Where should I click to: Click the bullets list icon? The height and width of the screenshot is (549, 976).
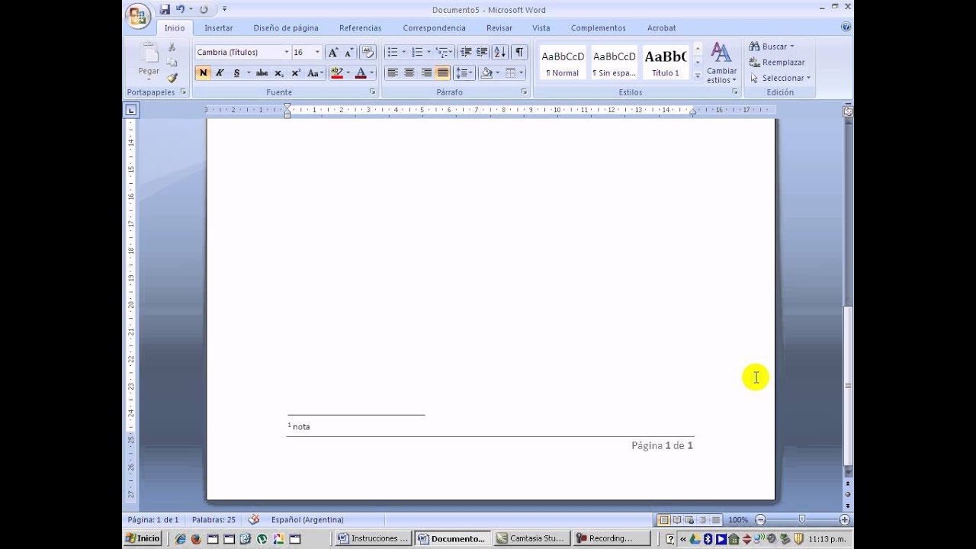point(392,53)
